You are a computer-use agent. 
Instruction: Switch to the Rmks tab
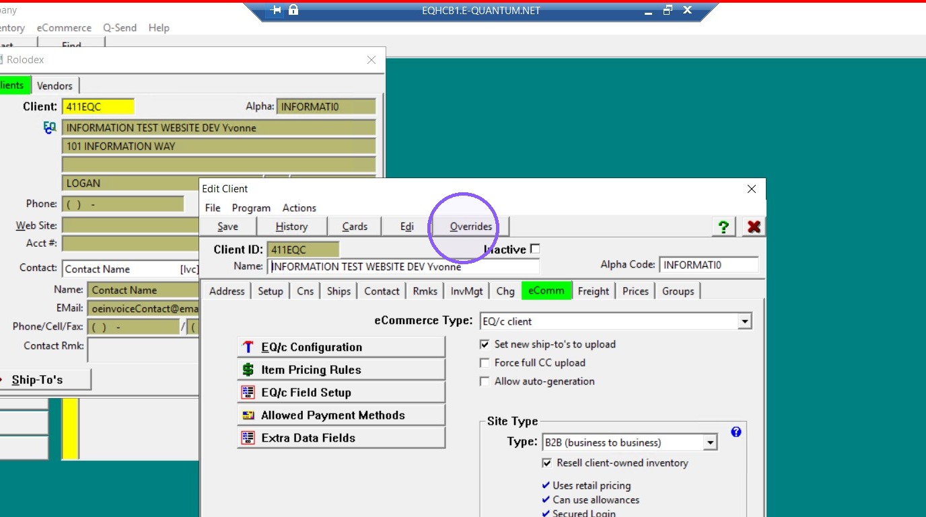[x=425, y=291]
